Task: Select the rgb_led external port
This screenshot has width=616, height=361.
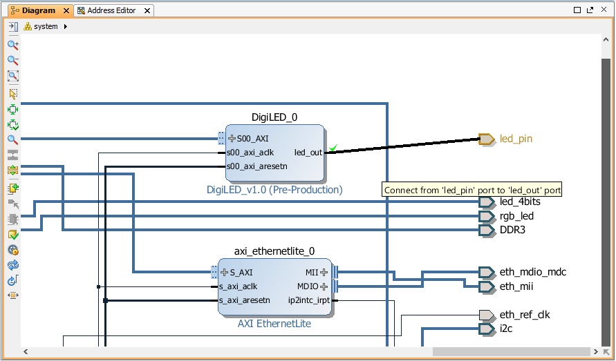Action: click(x=486, y=216)
